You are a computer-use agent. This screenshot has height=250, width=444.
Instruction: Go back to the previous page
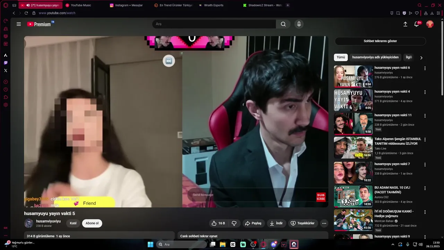14,13
